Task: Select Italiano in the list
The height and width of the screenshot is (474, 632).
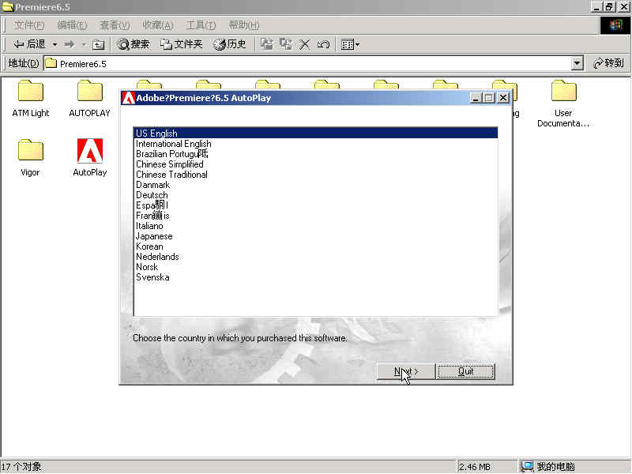Action: click(315, 226)
